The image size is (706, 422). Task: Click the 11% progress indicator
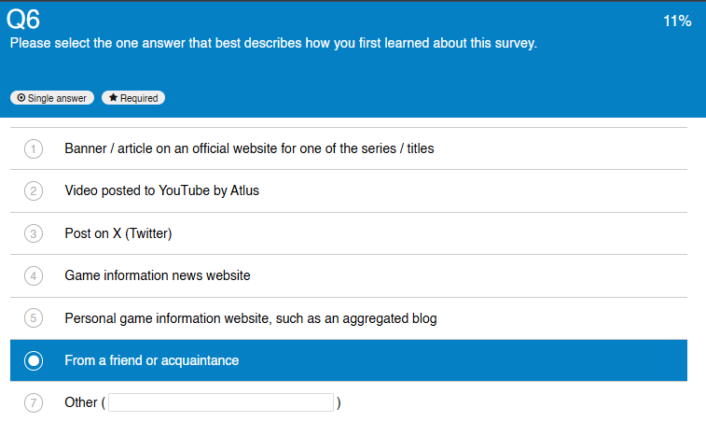[677, 21]
